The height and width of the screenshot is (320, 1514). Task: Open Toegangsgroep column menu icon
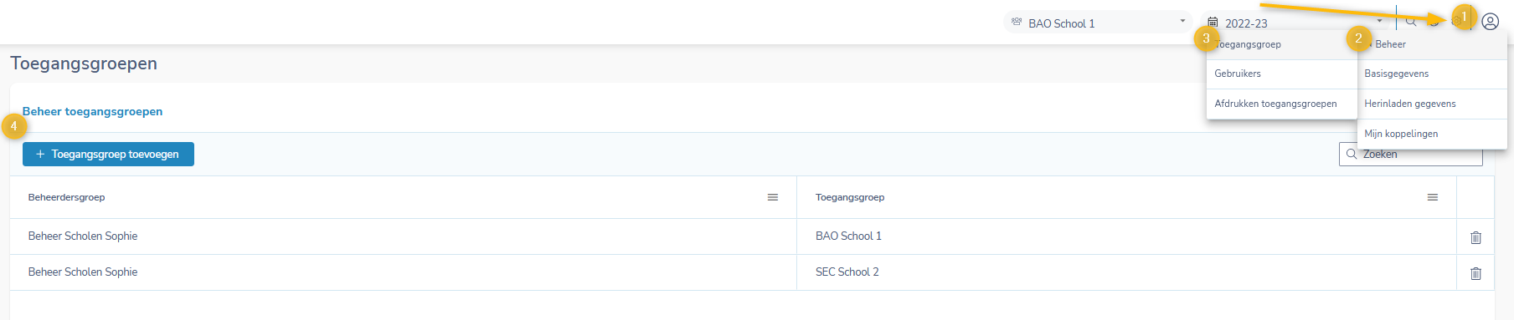(1433, 197)
